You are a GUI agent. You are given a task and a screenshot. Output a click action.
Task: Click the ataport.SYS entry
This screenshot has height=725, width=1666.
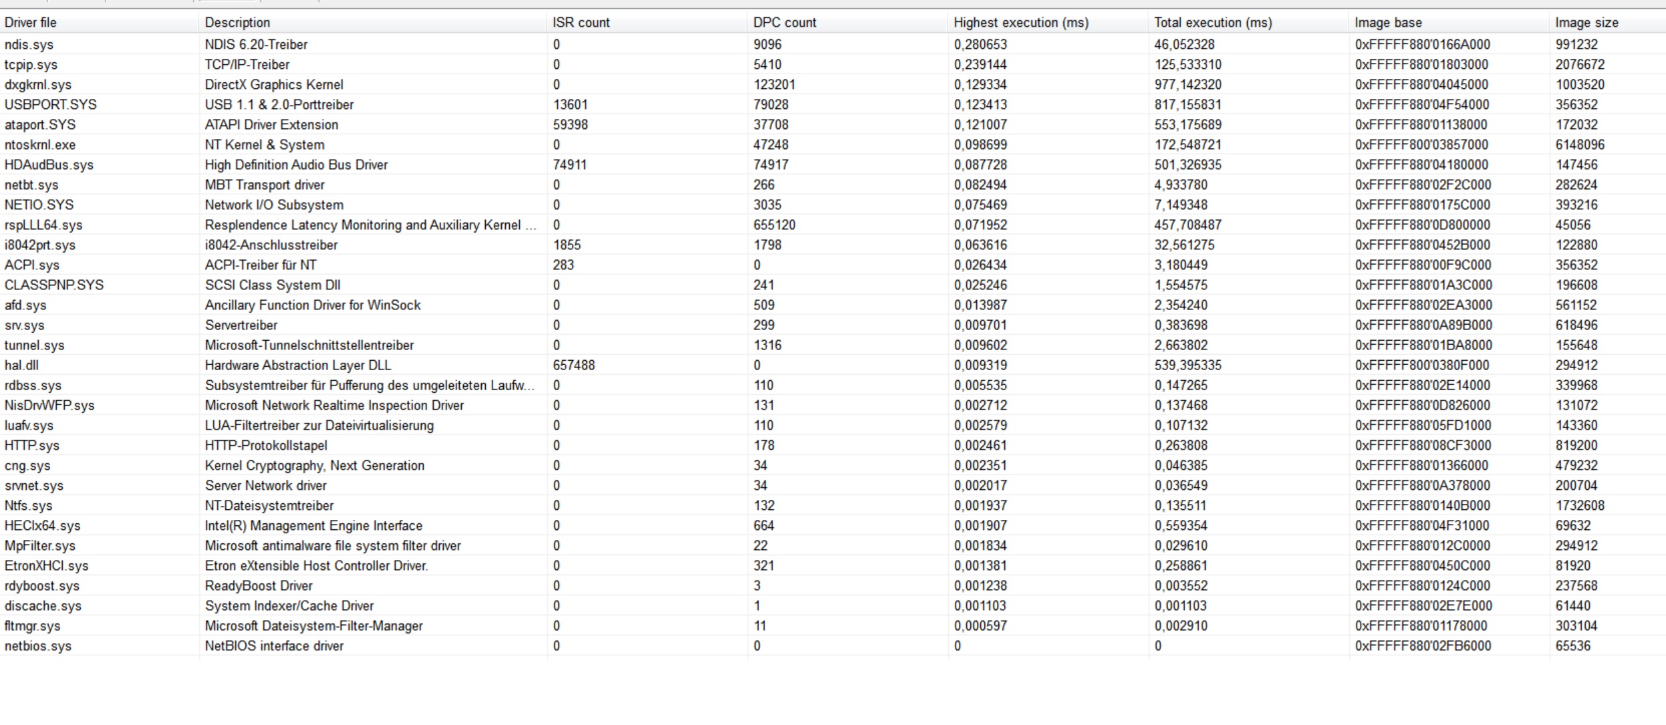(40, 125)
